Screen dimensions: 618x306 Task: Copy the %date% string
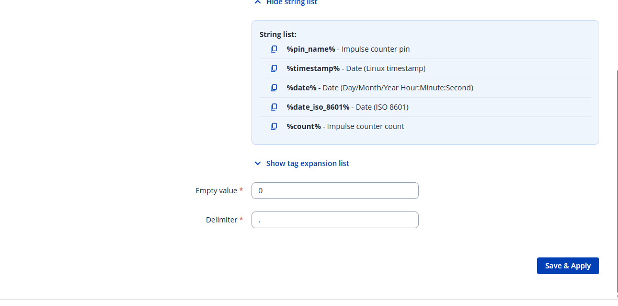coord(273,88)
